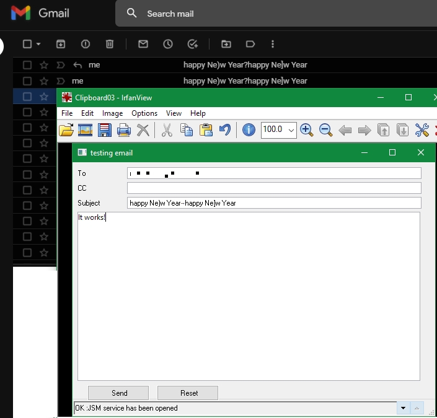Image resolution: width=437 pixels, height=418 pixels.
Task: Click the snooze clock icon
Action: [x=168, y=44]
